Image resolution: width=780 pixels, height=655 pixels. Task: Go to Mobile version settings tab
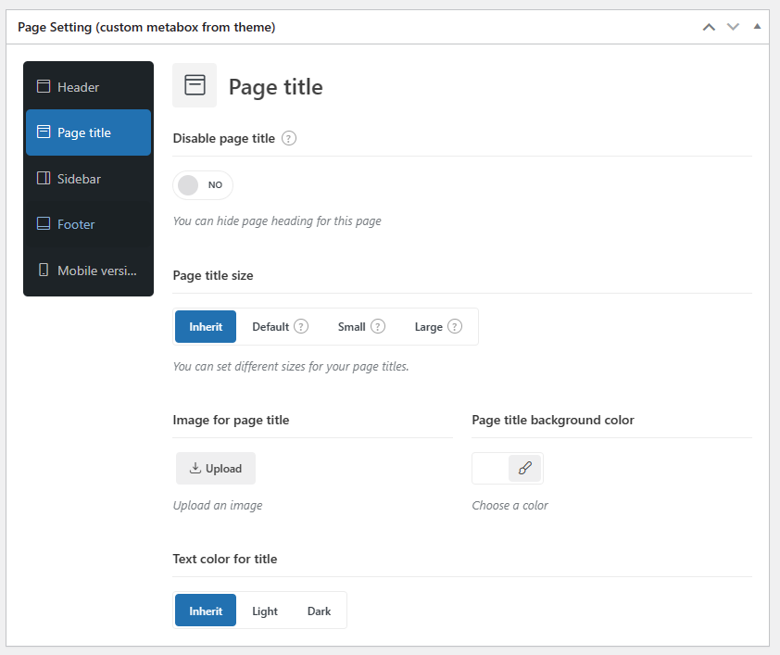pyautogui.click(x=88, y=270)
